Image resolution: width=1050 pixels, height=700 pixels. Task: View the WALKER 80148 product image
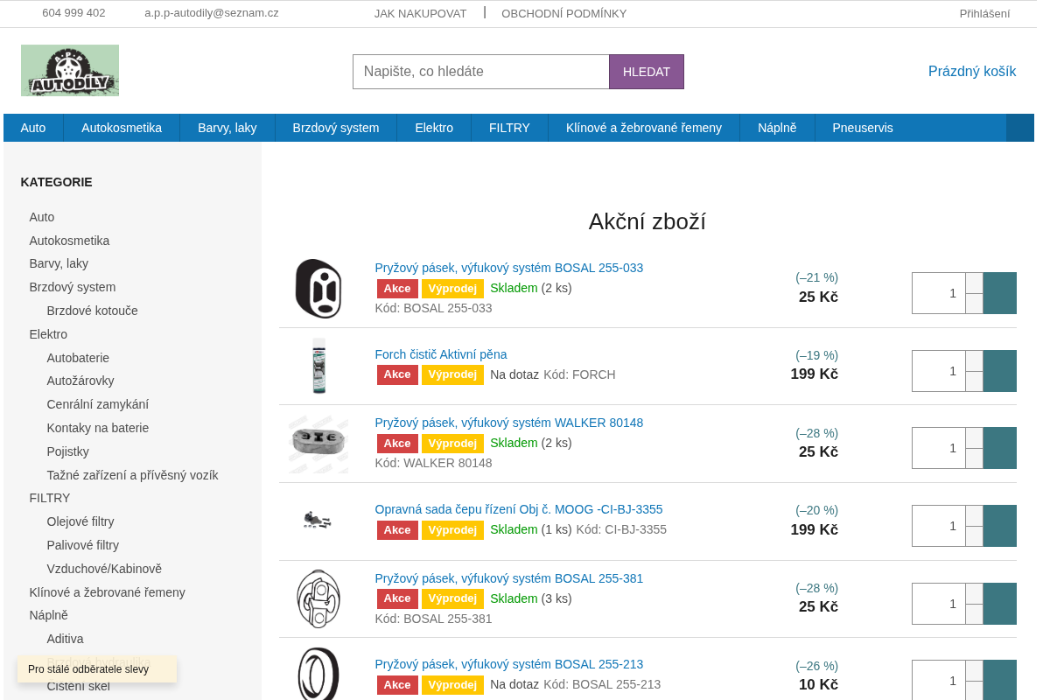click(318, 444)
